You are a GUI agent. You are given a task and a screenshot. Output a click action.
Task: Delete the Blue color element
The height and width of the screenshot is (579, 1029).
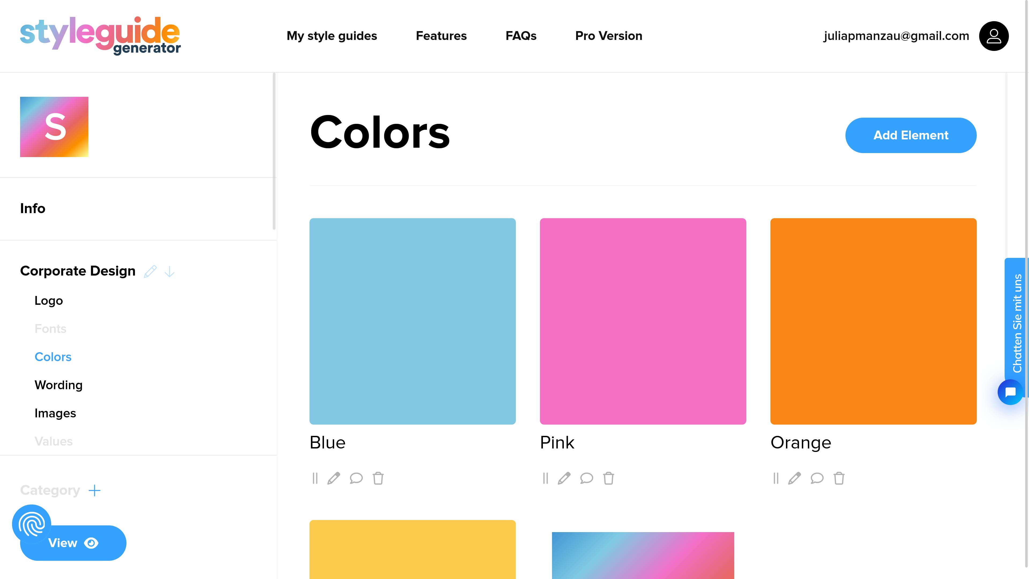pyautogui.click(x=378, y=478)
